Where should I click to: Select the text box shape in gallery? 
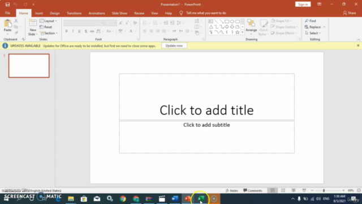tap(211, 22)
